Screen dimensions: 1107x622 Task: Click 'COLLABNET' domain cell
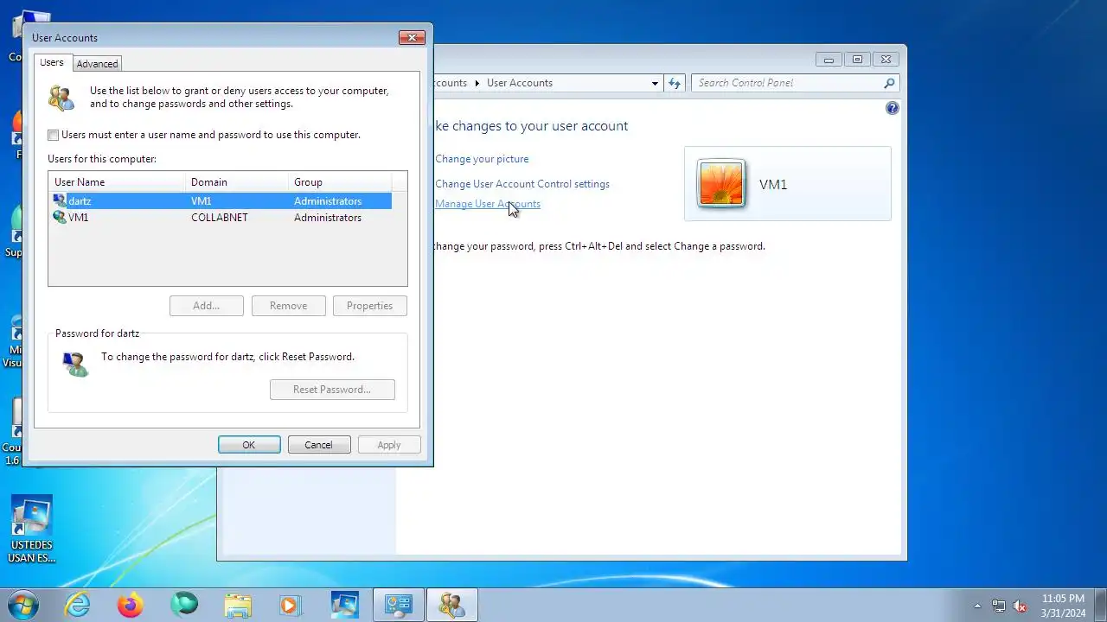click(x=220, y=217)
